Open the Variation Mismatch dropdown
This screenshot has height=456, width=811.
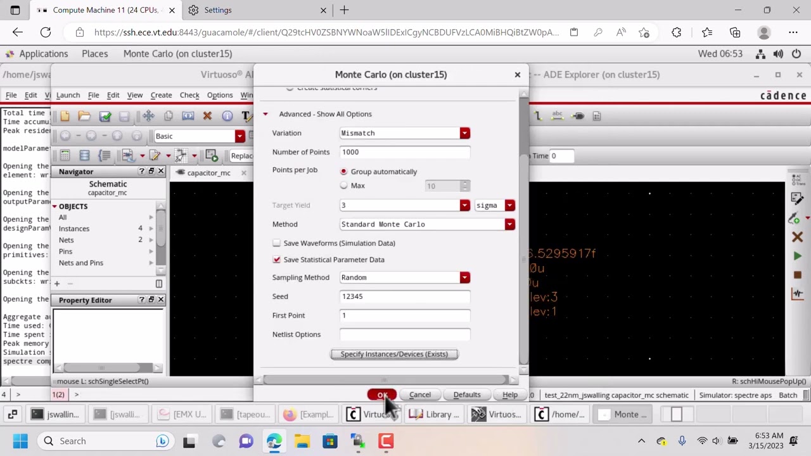point(464,133)
